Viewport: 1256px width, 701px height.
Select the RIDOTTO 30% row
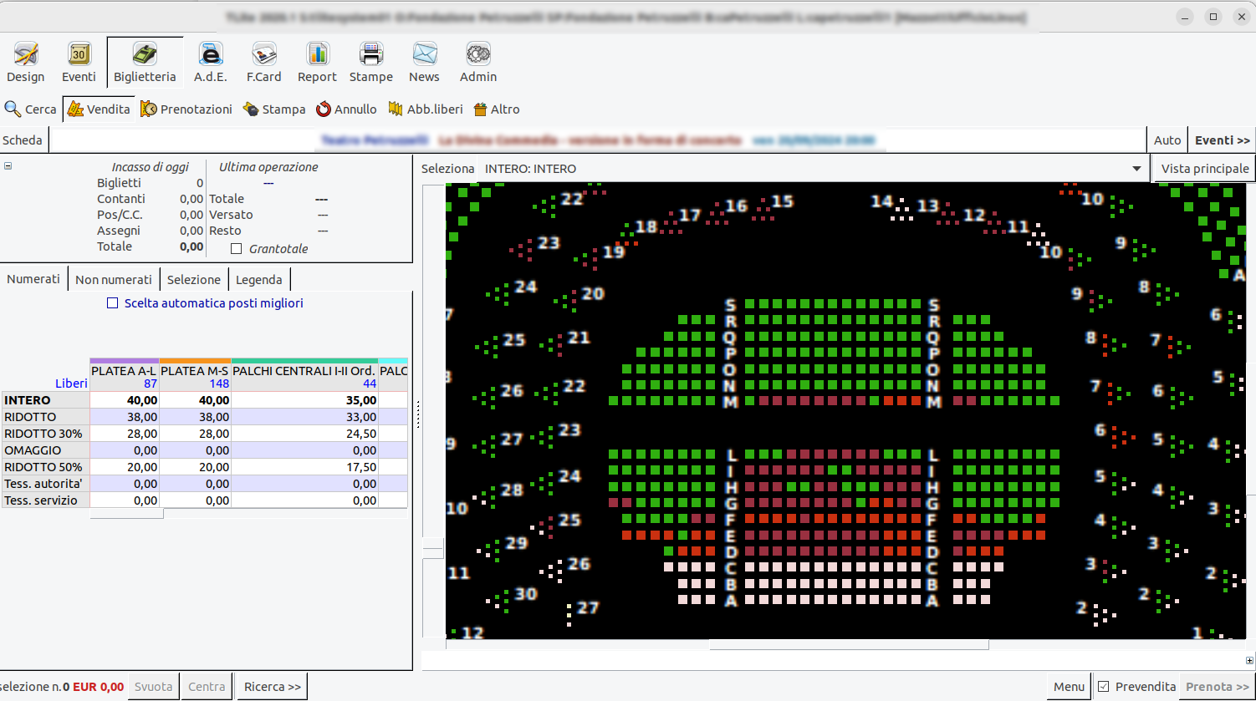click(205, 434)
